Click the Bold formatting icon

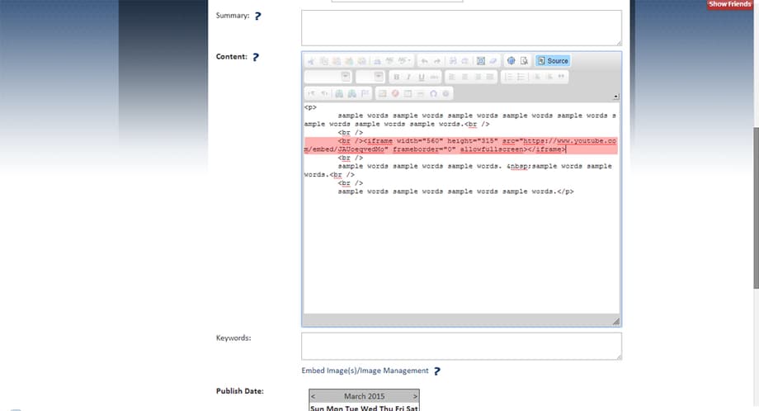pyautogui.click(x=396, y=77)
